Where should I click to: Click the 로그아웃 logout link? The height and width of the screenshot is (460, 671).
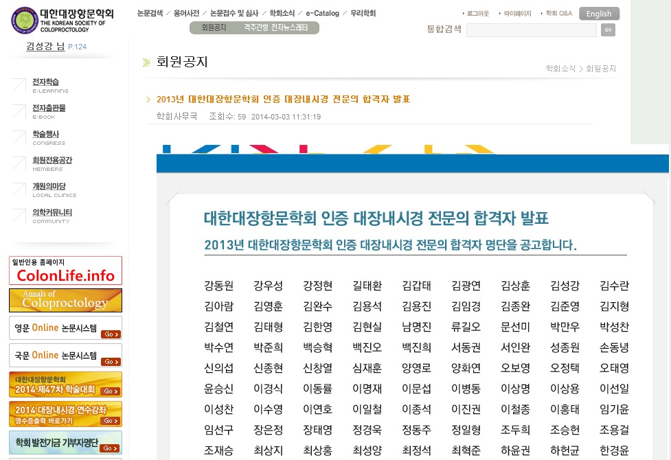tap(478, 14)
